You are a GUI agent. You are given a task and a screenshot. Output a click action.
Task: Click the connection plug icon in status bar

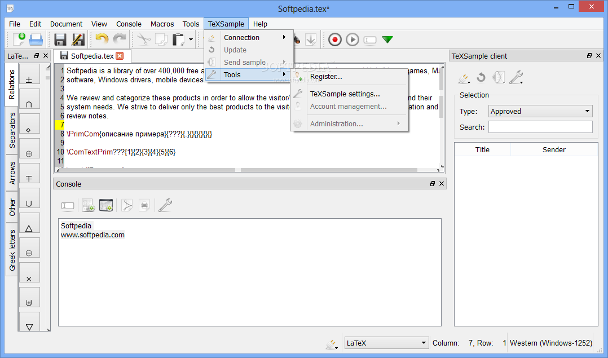[x=332, y=344]
